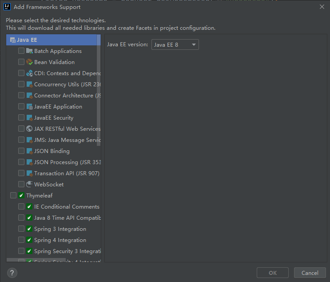Viewport: 330px width, 282px height.
Task: Check the Spring 3 Integration checkbox
Action: [21, 229]
